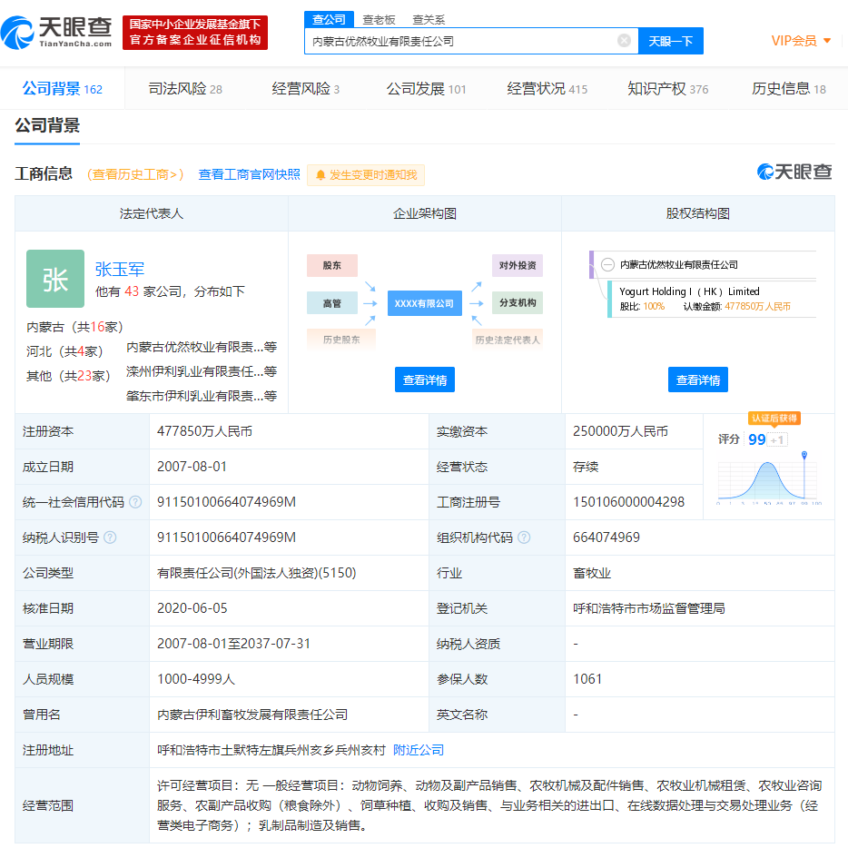Image resolution: width=848 pixels, height=848 pixels.
Task: Switch to the 查老板 search tab
Action: point(379,20)
